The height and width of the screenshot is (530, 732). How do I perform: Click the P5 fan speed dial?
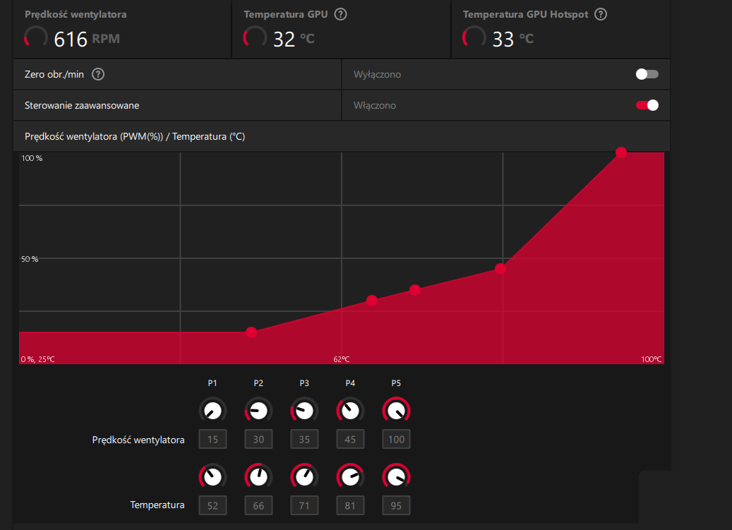point(396,410)
